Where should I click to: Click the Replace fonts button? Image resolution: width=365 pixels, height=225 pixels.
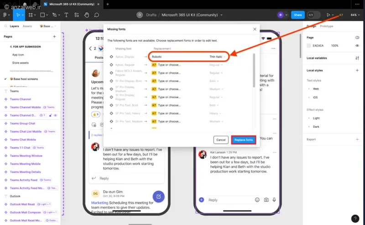tap(243, 140)
